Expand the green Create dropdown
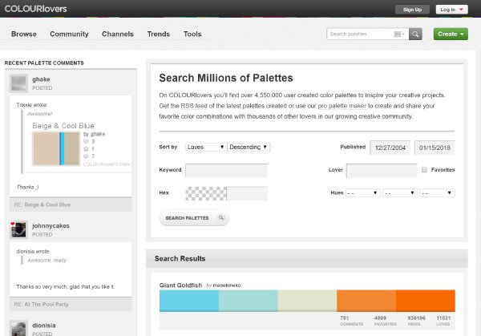 point(451,34)
